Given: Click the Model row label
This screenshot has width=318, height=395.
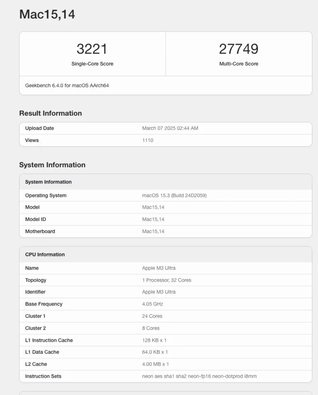Looking at the screenshot, I should click(x=32, y=207).
